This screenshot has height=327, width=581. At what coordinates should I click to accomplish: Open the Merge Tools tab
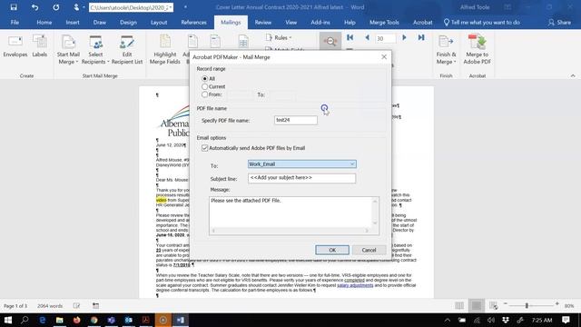384,22
